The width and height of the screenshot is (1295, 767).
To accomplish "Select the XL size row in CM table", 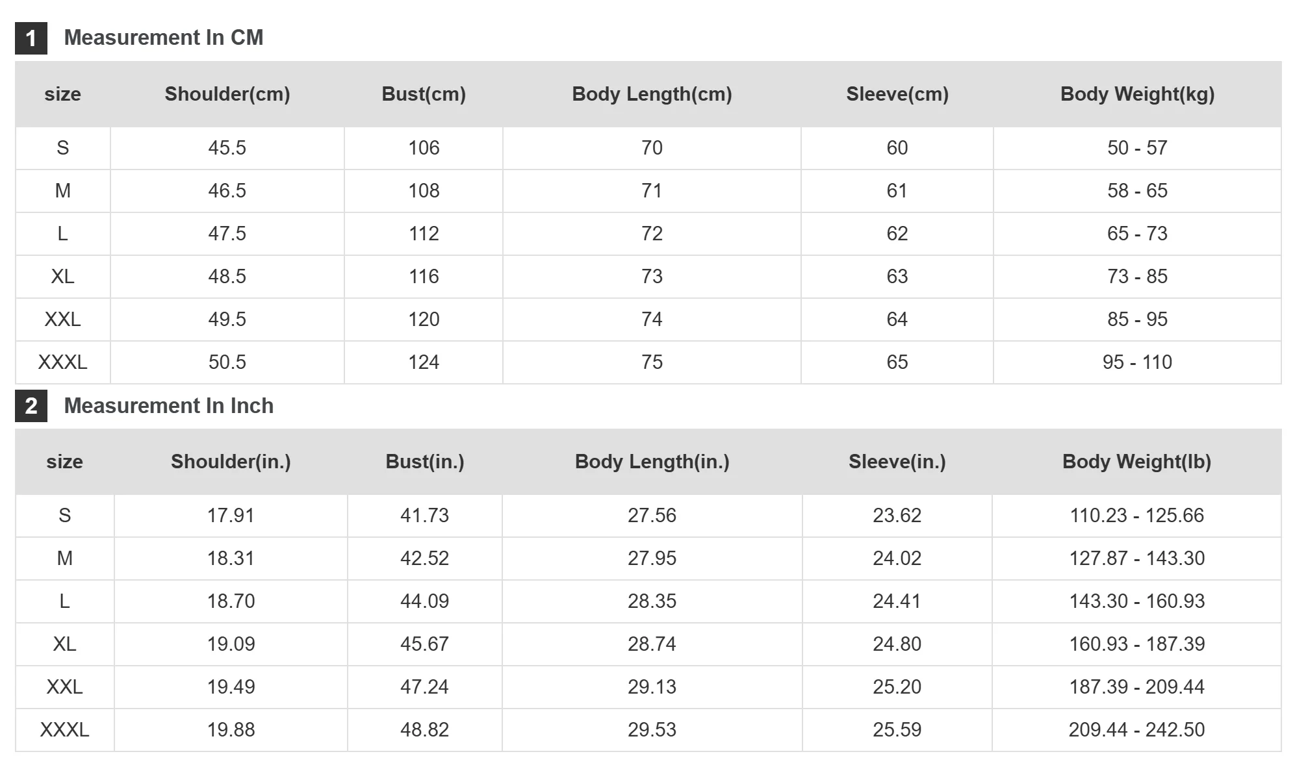I will 648,277.
